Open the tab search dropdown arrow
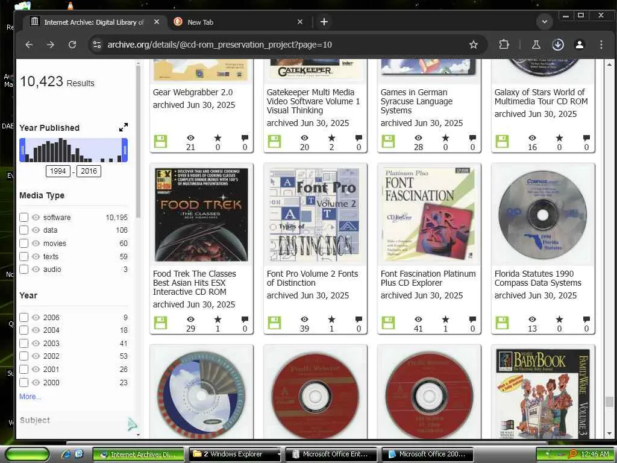 (x=545, y=22)
